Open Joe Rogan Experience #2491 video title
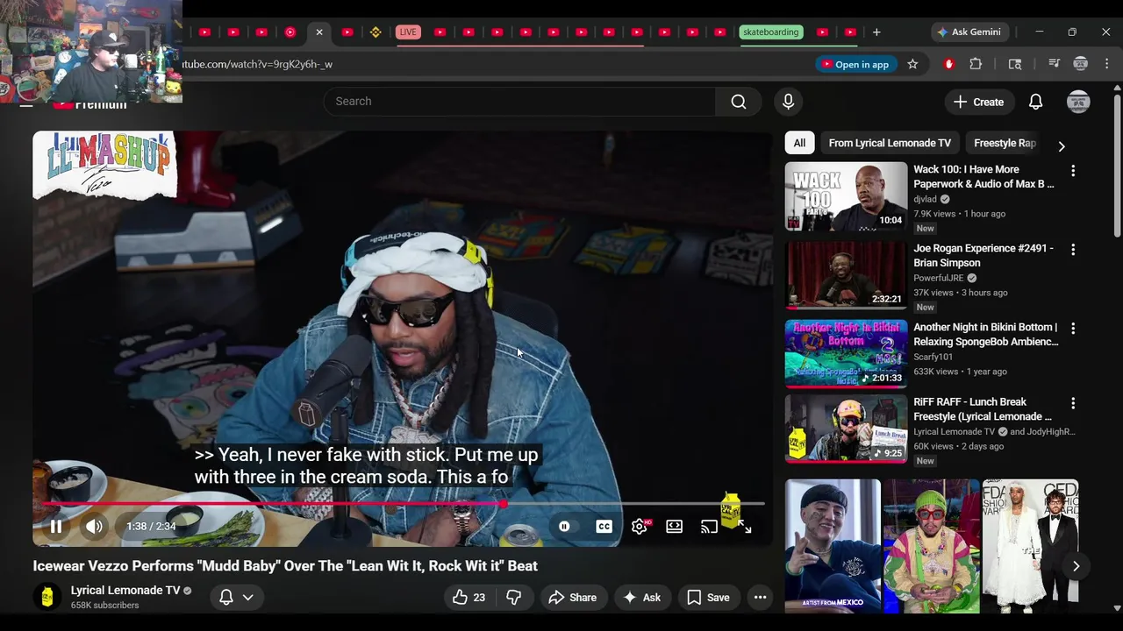This screenshot has width=1123, height=631. coord(984,255)
